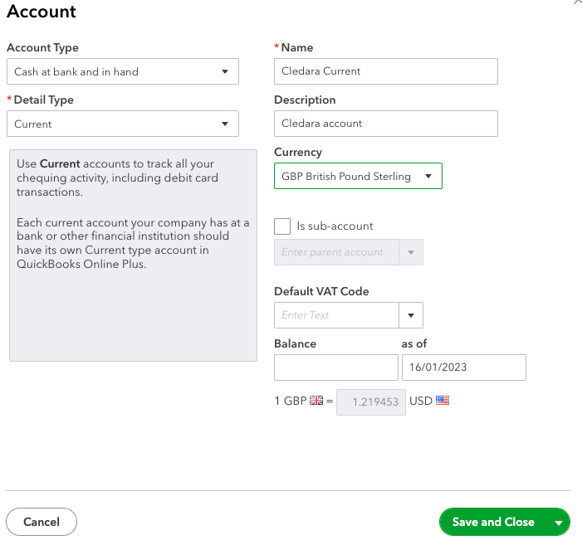Screen dimensions: 582x540
Task: Open the Account Type dropdown
Action: coord(122,71)
